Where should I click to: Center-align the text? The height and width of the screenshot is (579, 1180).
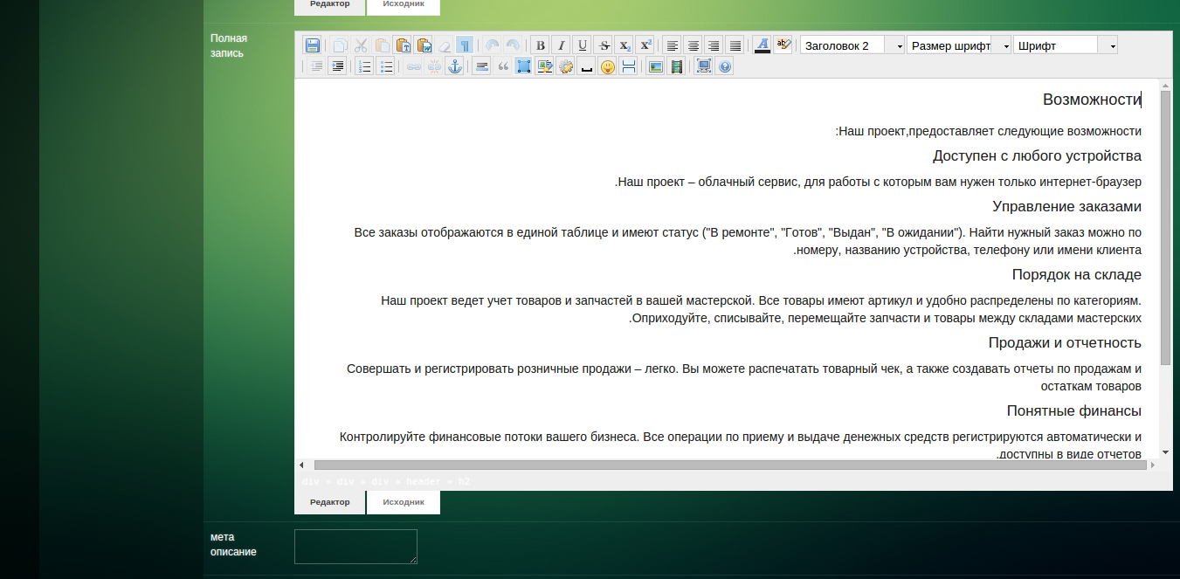click(694, 45)
